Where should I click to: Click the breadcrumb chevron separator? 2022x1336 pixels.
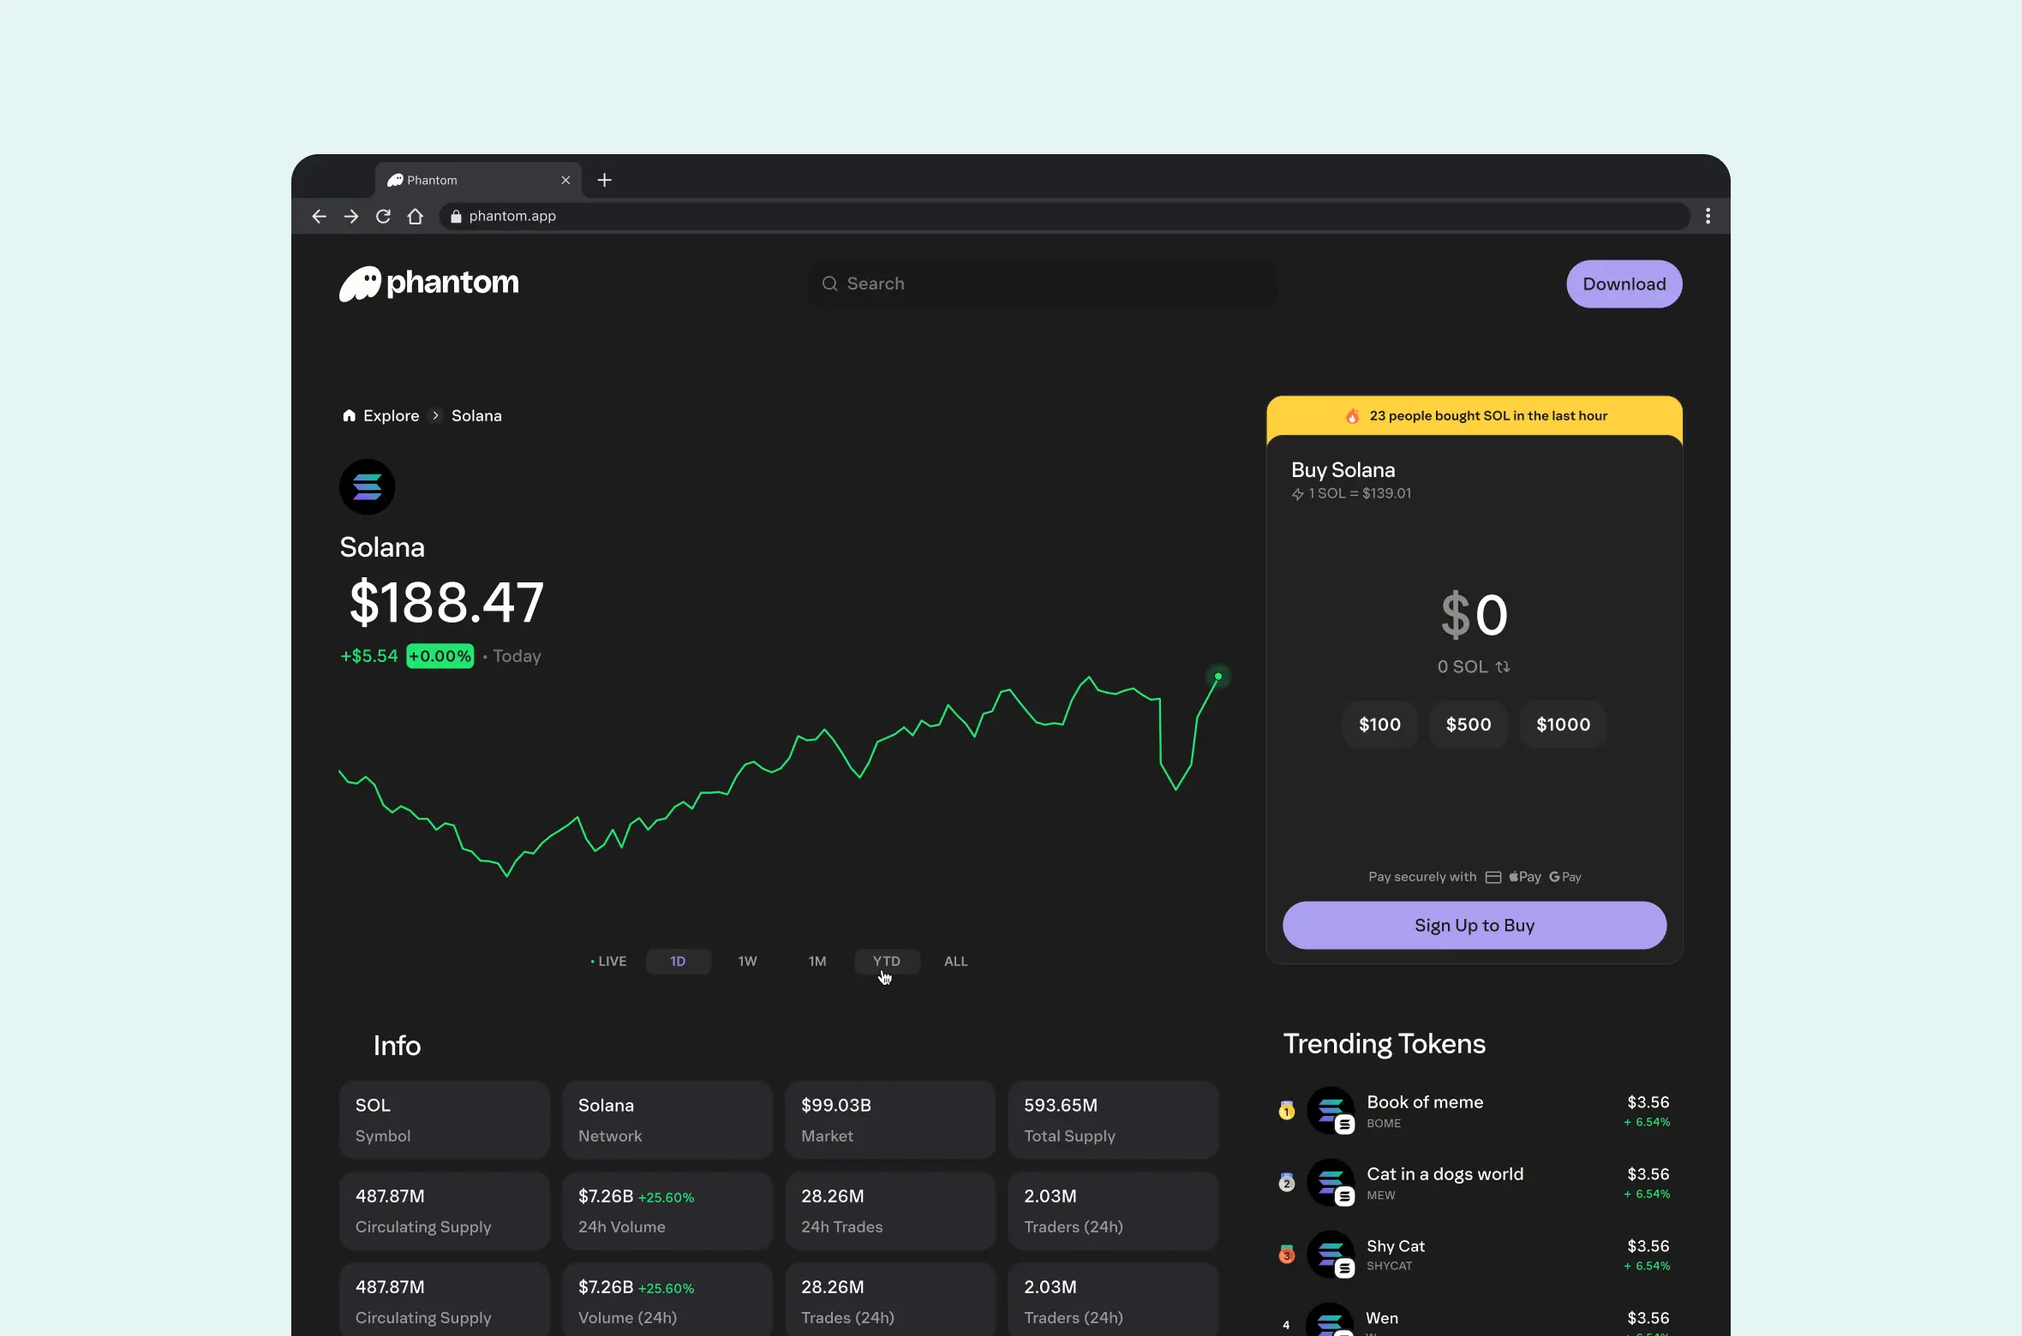click(435, 415)
